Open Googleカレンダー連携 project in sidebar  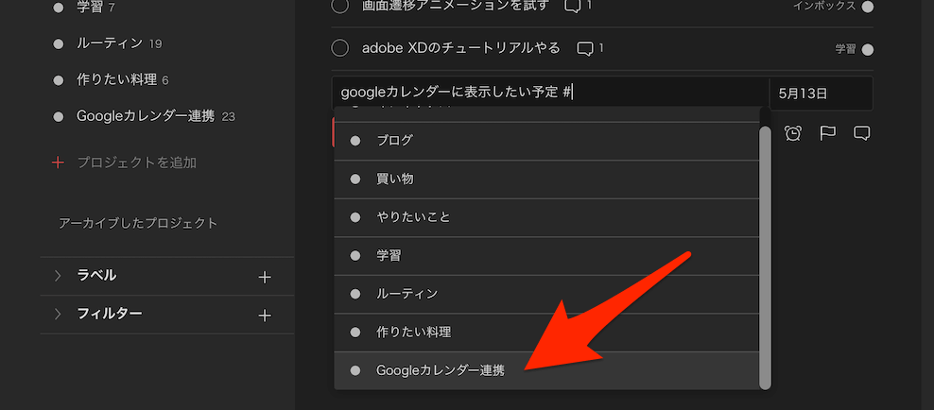[146, 116]
